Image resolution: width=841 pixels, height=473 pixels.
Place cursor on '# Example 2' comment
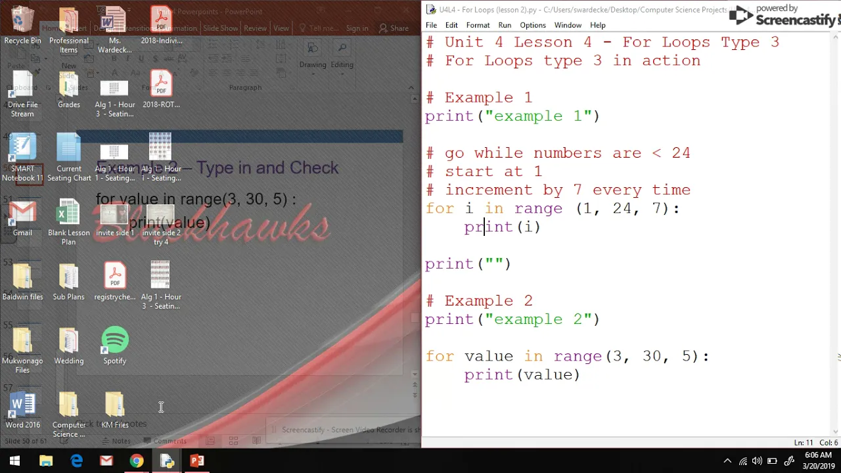[479, 301]
